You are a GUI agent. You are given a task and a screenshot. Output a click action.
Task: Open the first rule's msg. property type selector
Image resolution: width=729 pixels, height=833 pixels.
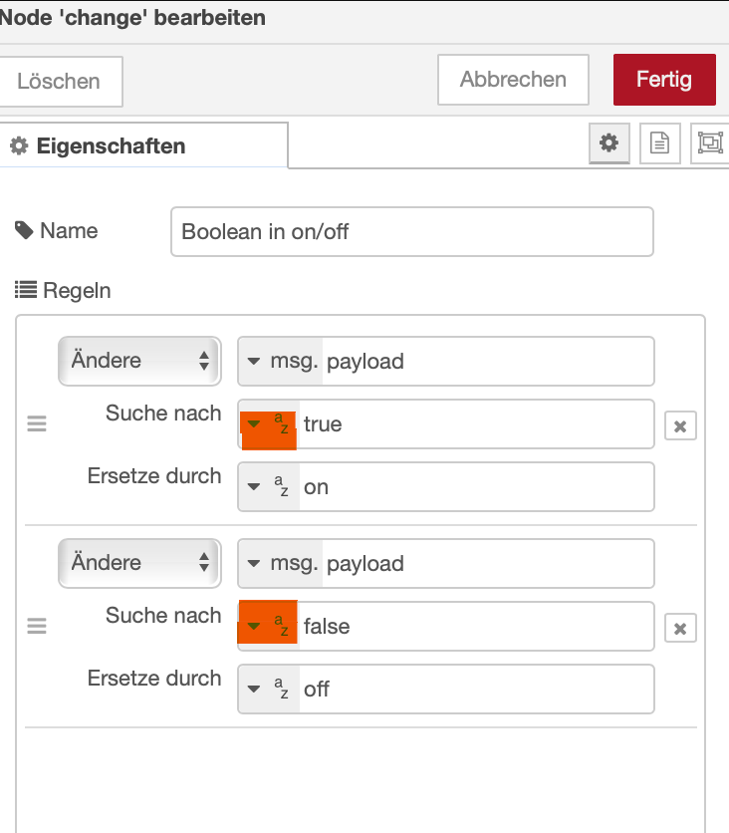click(281, 362)
